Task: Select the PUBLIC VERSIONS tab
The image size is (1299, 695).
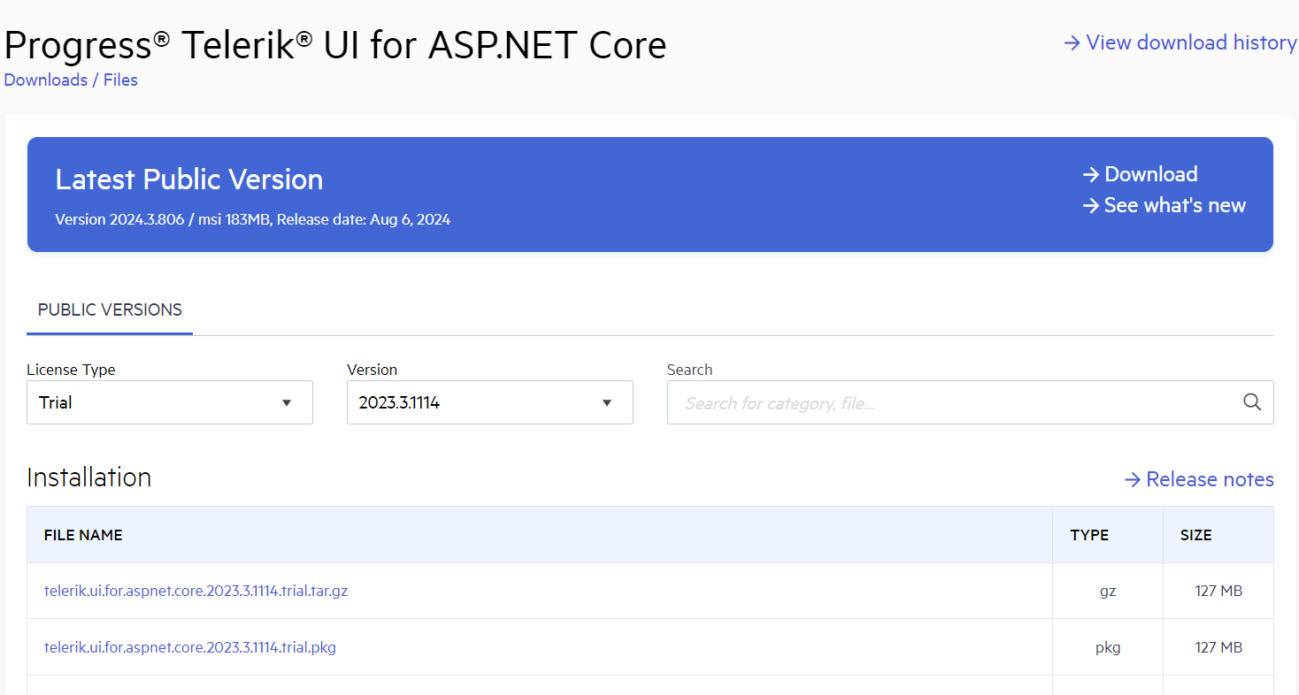Action: [110, 310]
